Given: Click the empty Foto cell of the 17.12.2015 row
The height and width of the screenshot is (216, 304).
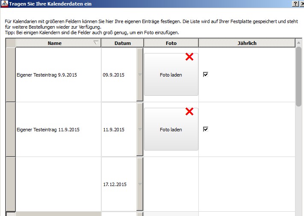Looking at the screenshot, I should click(171, 184).
